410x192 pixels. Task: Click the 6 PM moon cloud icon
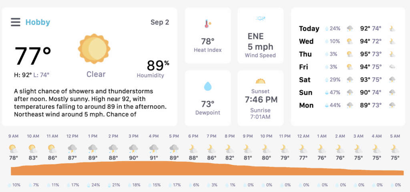click(x=193, y=149)
